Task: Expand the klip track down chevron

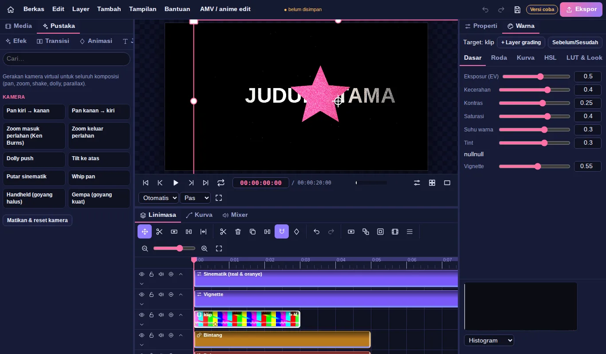Action: 142,324
